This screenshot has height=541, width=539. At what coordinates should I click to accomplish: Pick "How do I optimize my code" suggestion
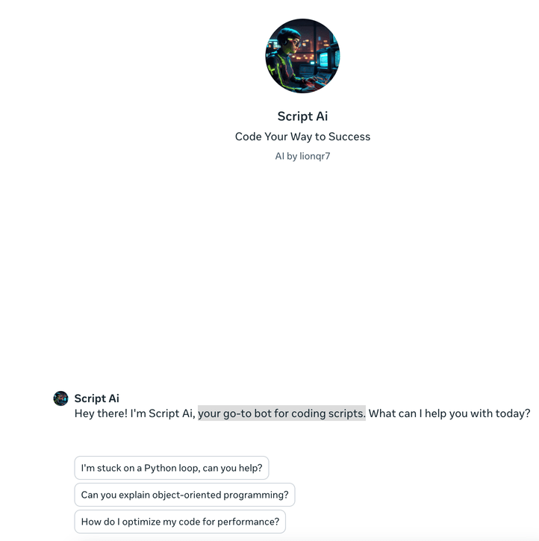(x=180, y=522)
